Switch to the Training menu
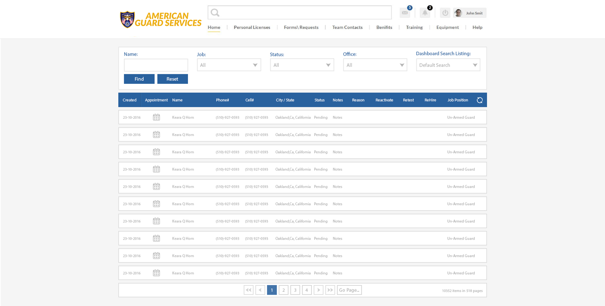The height and width of the screenshot is (306, 605). click(x=414, y=27)
